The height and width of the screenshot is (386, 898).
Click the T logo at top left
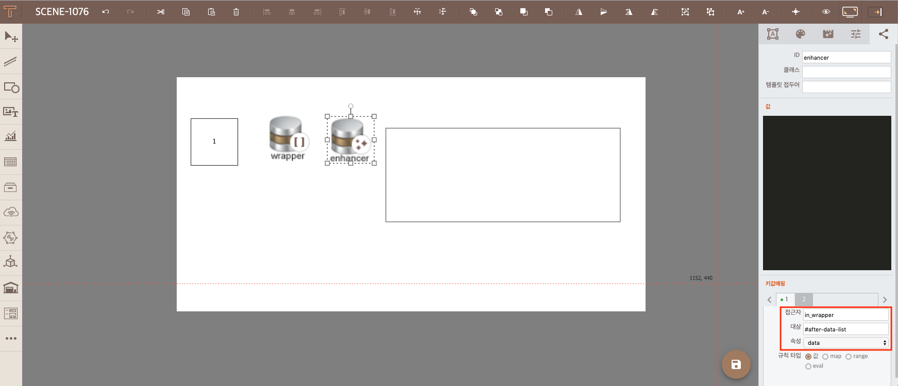click(x=10, y=11)
